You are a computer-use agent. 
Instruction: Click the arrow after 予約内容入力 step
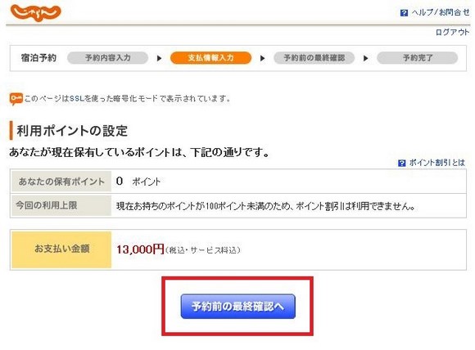coord(159,58)
